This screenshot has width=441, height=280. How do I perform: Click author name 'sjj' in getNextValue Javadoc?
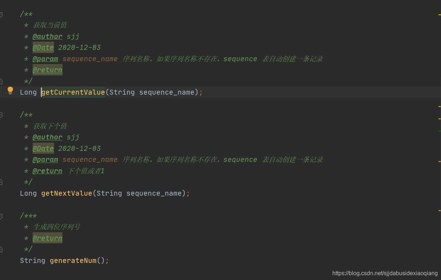coord(73,137)
